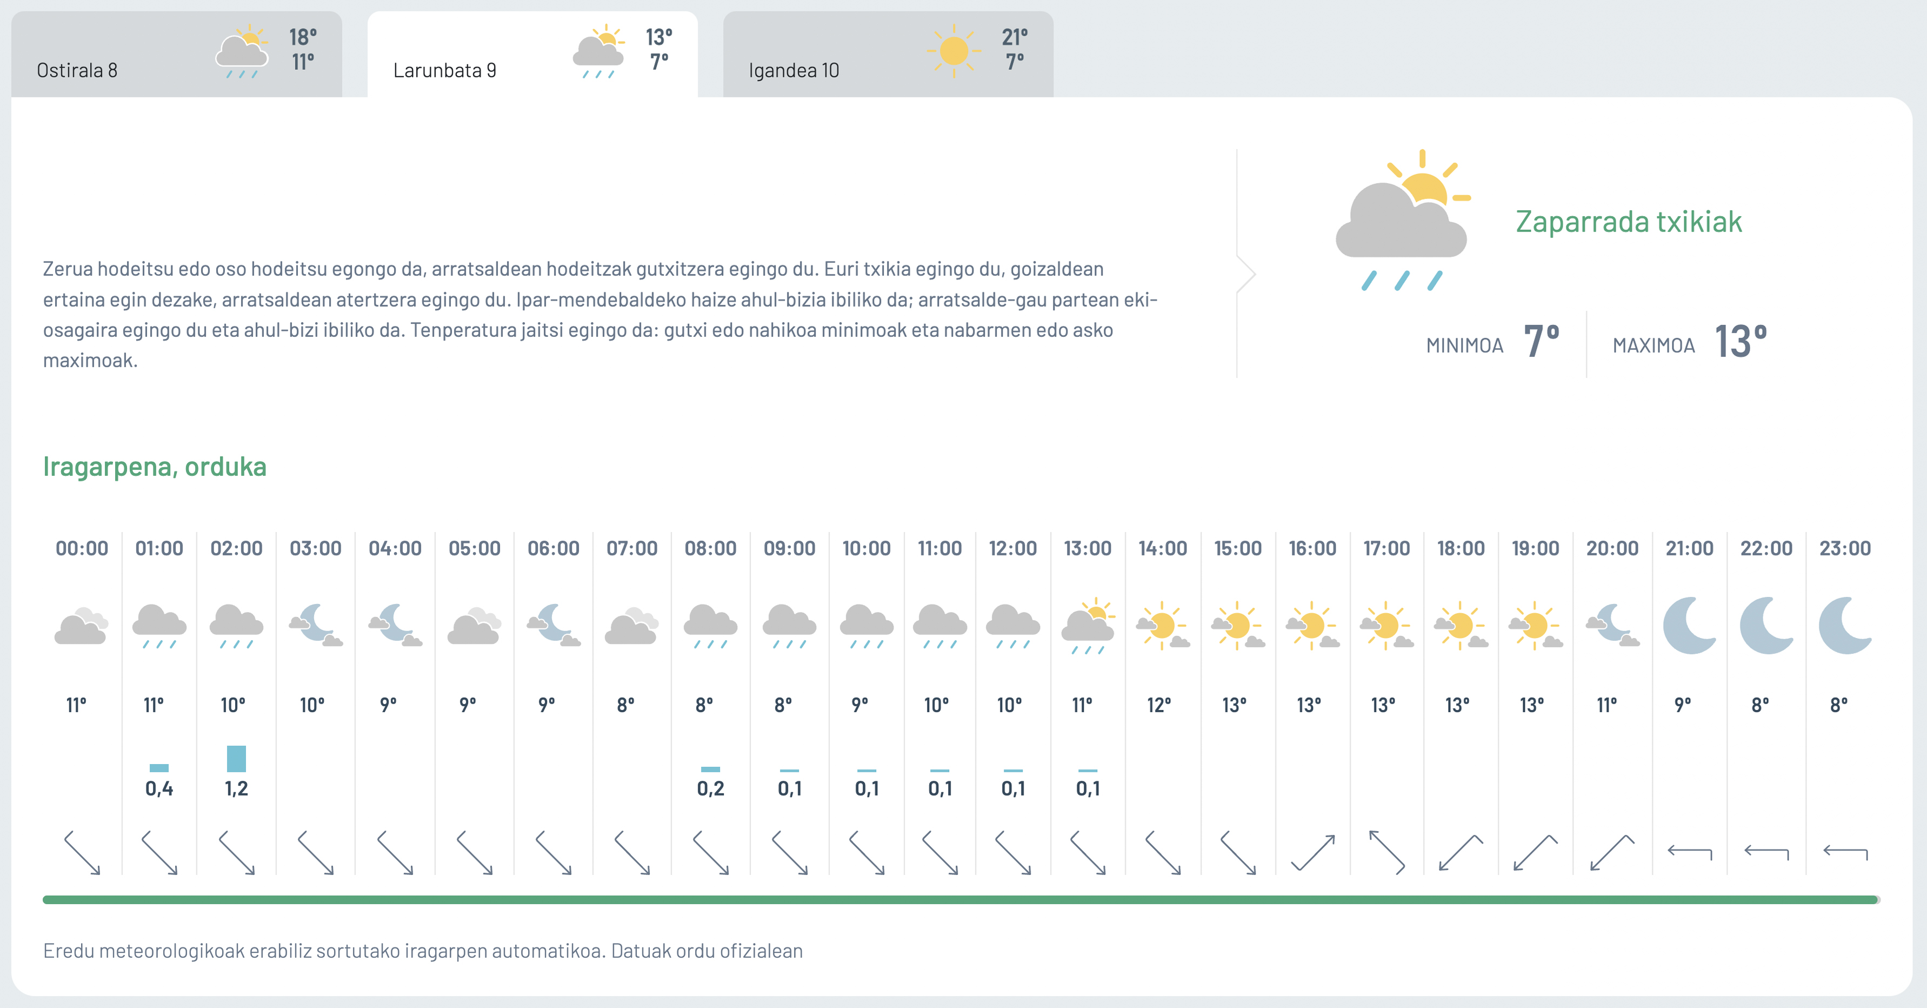Click the rain icon for 10:00
Image resolution: width=1927 pixels, height=1008 pixels.
pos(867,626)
